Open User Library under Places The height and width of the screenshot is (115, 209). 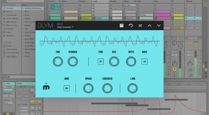coord(11,49)
